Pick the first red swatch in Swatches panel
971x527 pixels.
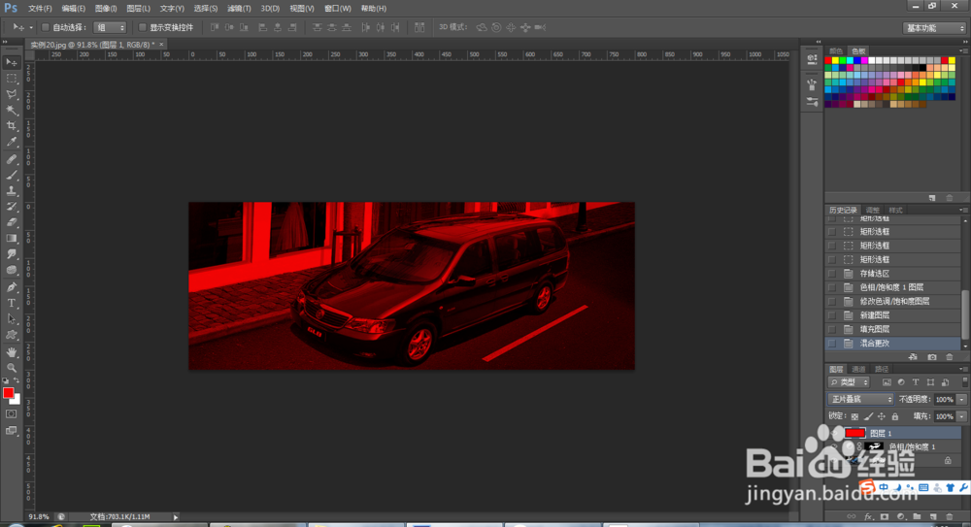828,61
